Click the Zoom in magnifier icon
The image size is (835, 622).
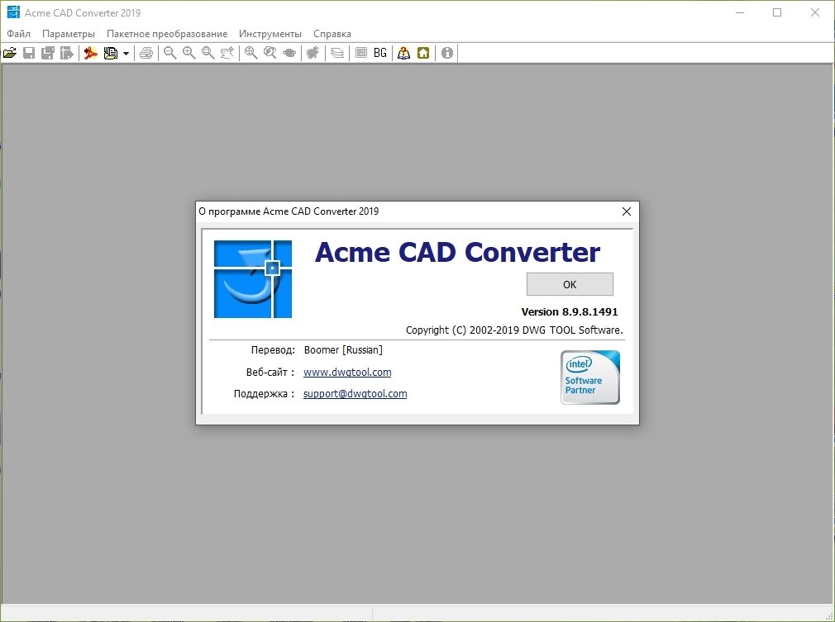click(188, 53)
